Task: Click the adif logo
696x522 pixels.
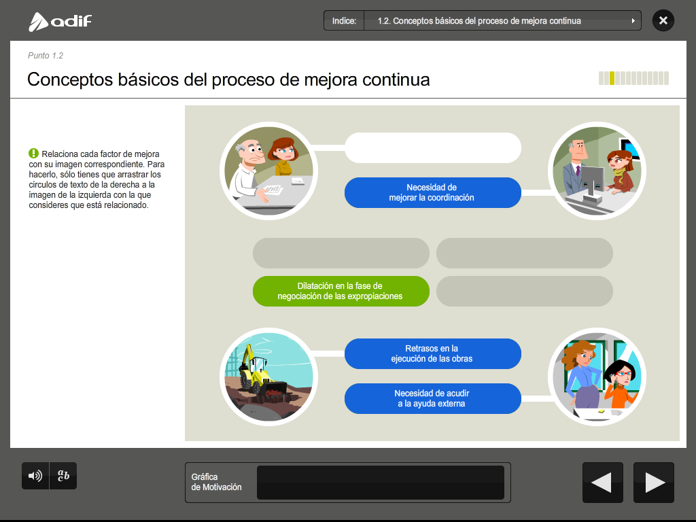Action: coord(60,21)
